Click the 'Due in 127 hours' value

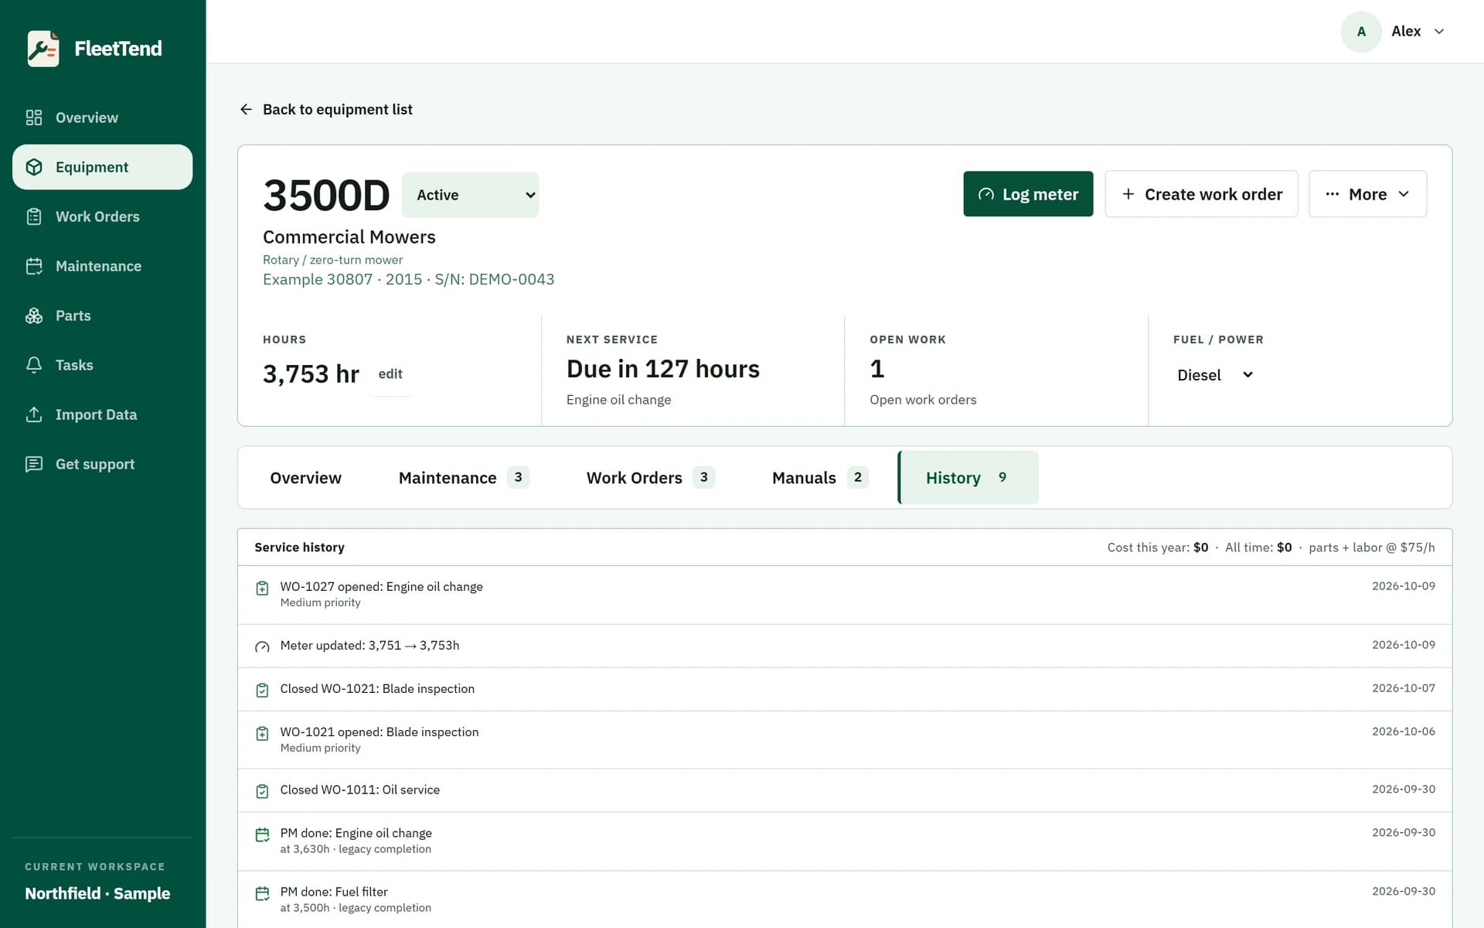pyautogui.click(x=662, y=369)
